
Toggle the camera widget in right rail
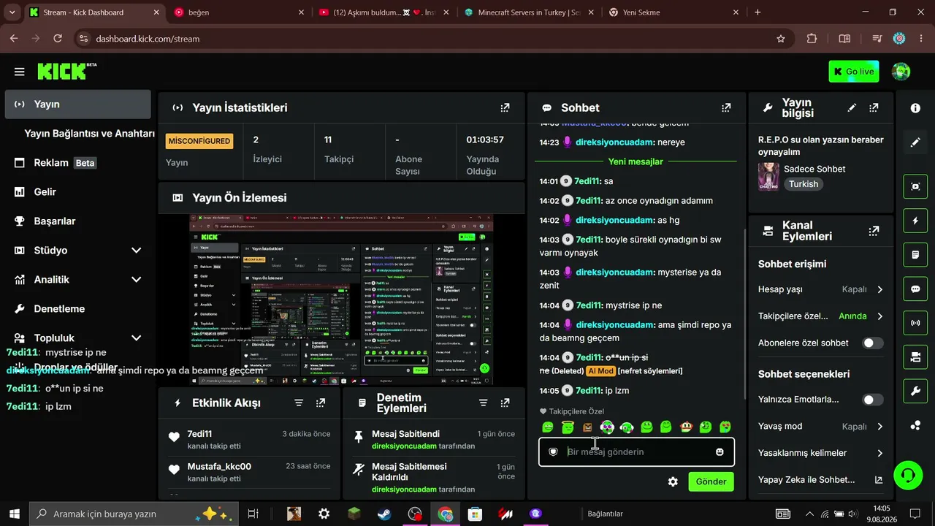(x=915, y=357)
